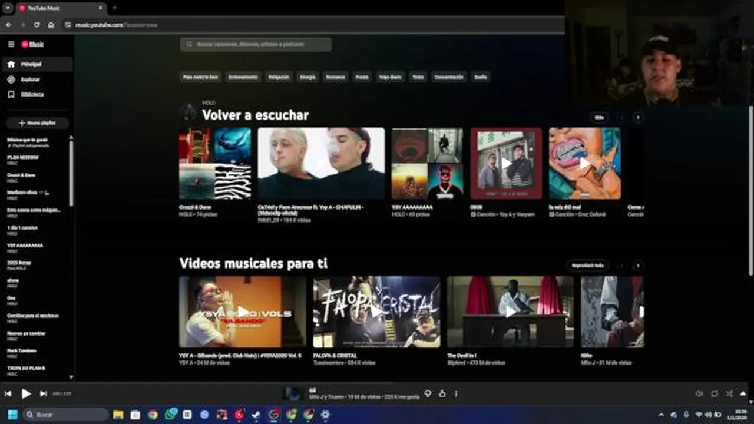This screenshot has height=424, width=754.
Task: Open Windows Start menu
Action: click(x=12, y=415)
